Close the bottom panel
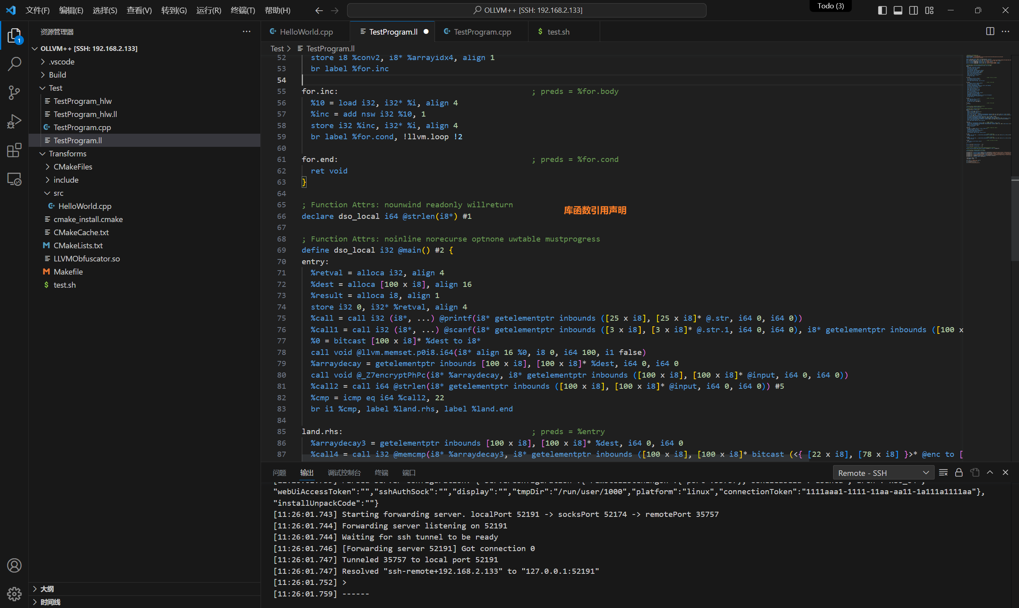Screen dimensions: 1019x608 coord(1005,472)
